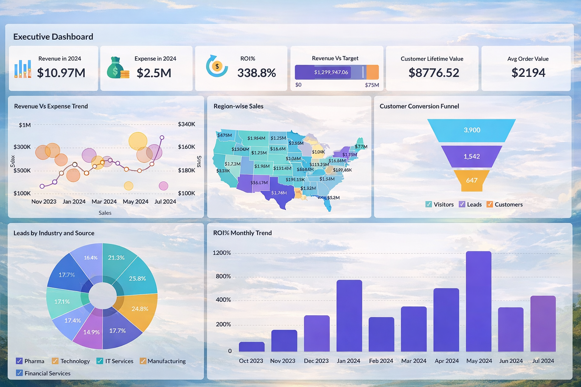This screenshot has width=581, height=387.
Task: Toggle the Manufacturing legend checkbox
Action: pyautogui.click(x=143, y=361)
